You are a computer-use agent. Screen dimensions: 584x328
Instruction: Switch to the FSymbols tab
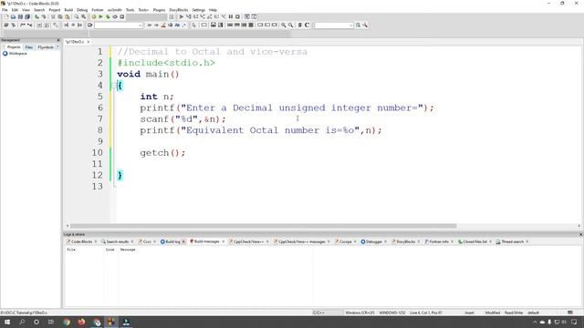pyautogui.click(x=46, y=47)
